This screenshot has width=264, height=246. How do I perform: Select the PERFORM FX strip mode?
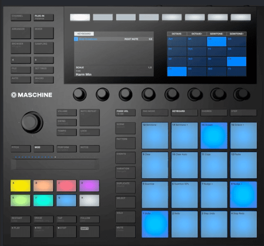(x=67, y=149)
